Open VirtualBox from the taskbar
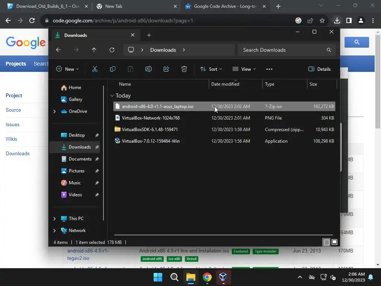Image resolution: width=381 pixels, height=286 pixels. pos(223,277)
